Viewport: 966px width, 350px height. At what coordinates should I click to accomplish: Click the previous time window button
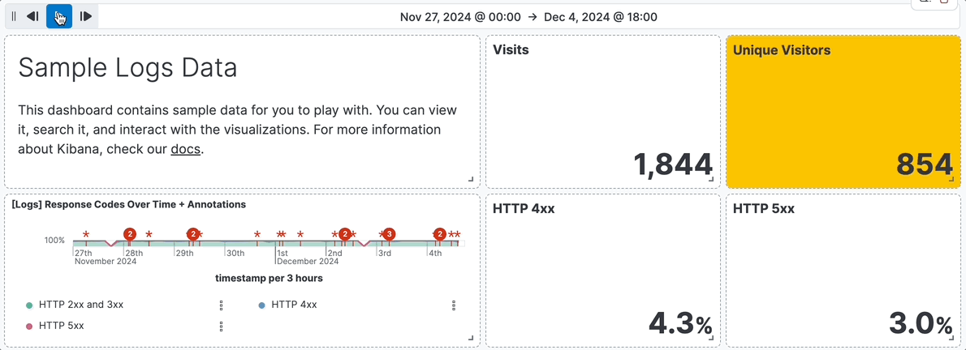click(33, 16)
